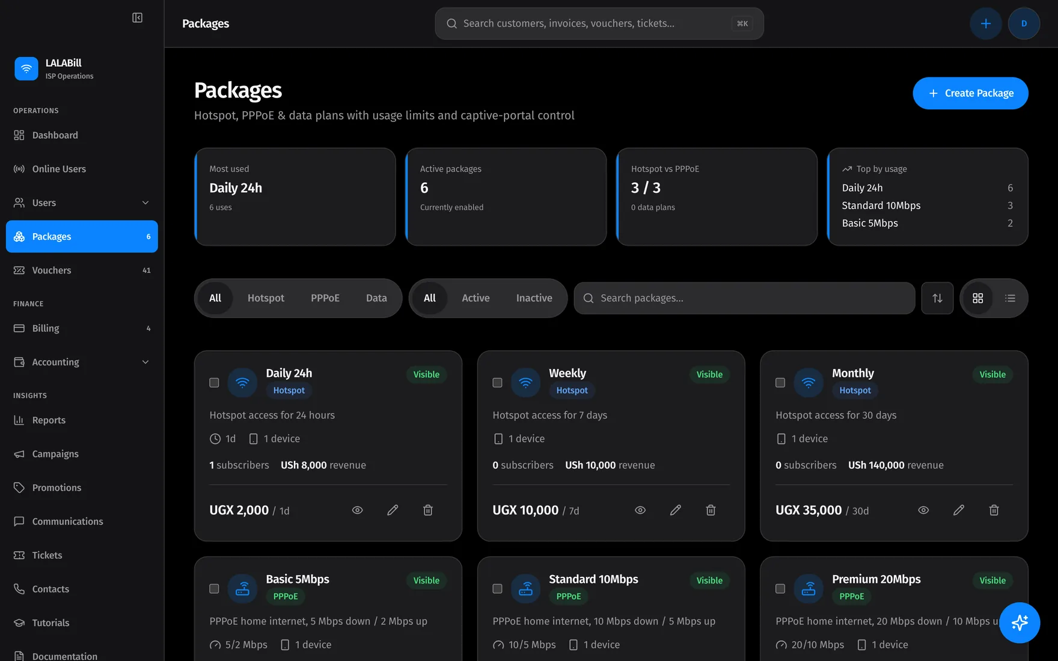The height and width of the screenshot is (661, 1058).
Task: Show only Active packages
Action: tap(475, 298)
